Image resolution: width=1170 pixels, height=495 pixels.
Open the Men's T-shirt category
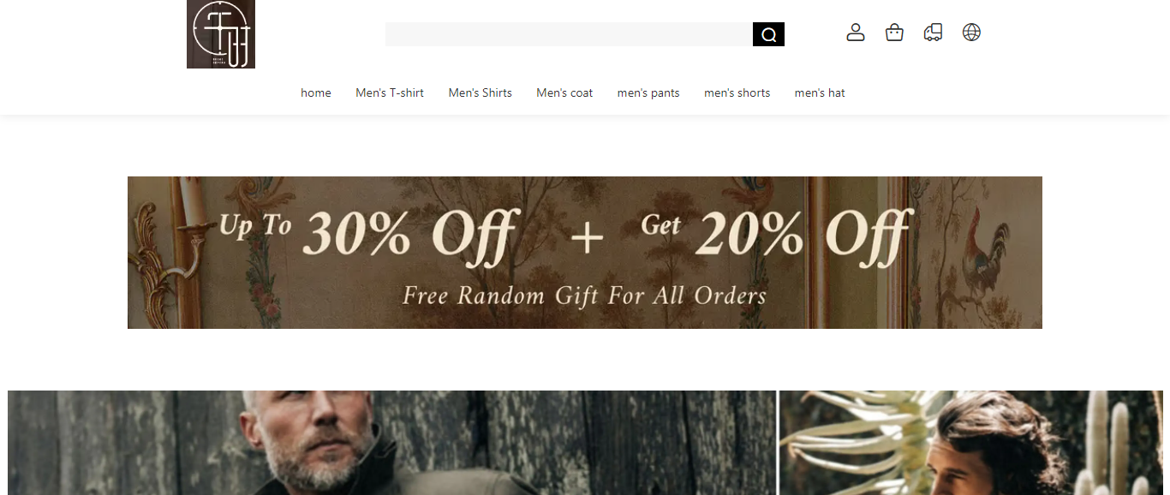390,92
